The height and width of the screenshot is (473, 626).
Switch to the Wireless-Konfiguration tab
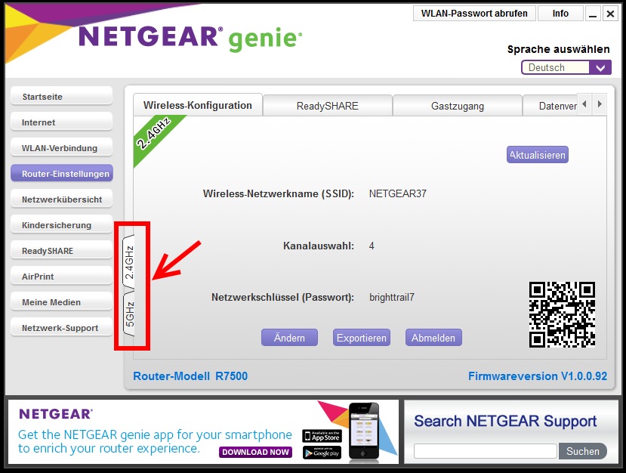pos(198,105)
